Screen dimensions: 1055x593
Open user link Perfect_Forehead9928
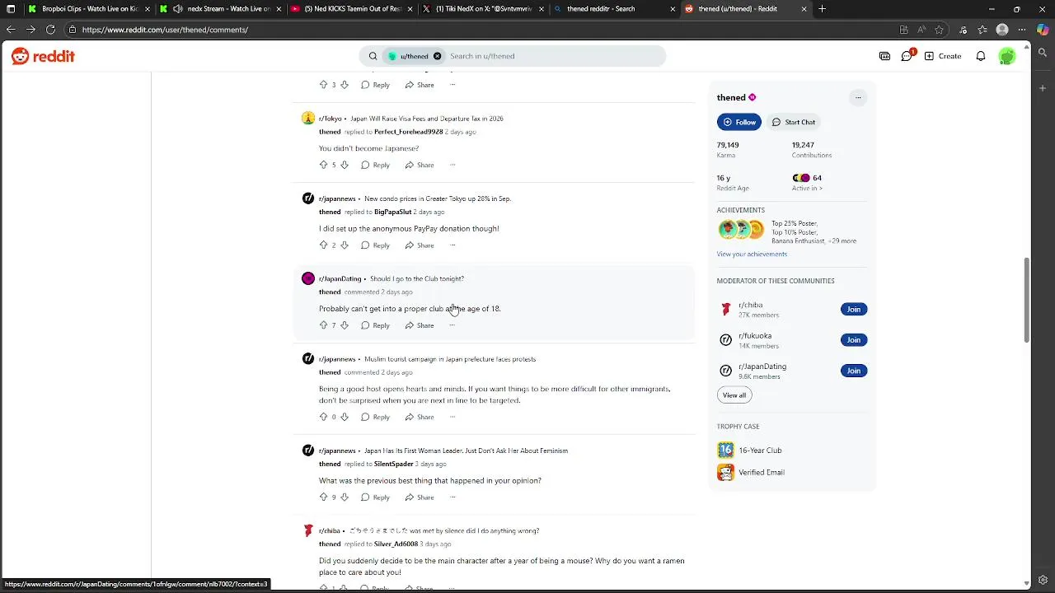408,132
